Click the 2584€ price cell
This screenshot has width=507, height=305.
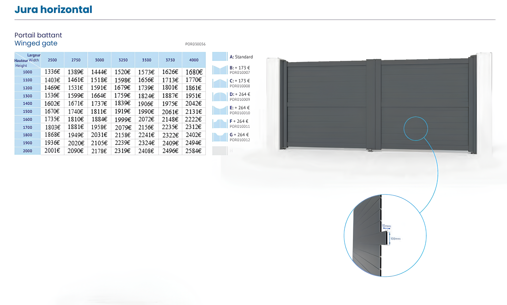pos(194,151)
